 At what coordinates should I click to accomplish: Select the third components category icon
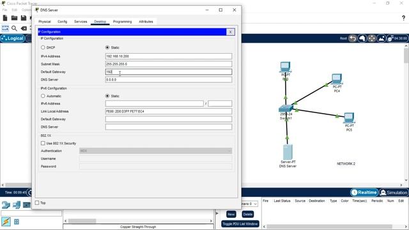point(27,205)
